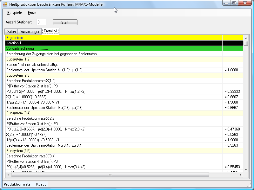
Task: Maximize the window
Action: pos(235,3)
